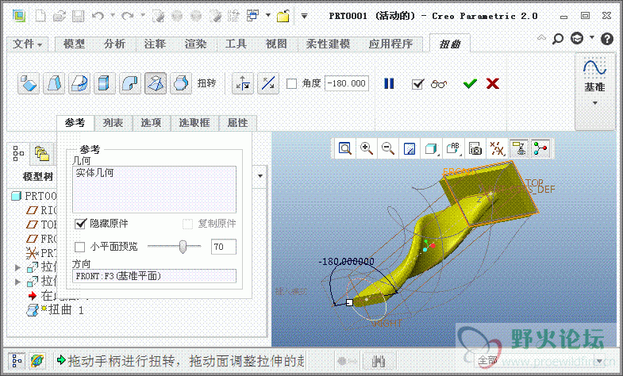This screenshot has height=376, width=623.
Task: Toggle the preview checkbox beside glasses
Action: point(417,84)
